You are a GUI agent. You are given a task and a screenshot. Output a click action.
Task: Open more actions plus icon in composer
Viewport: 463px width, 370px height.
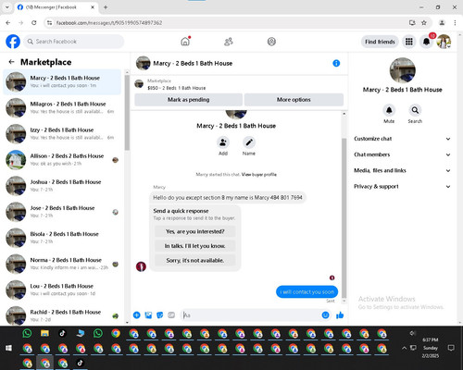[137, 315]
